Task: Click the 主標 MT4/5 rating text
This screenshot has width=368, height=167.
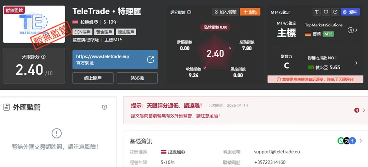Action: [x=286, y=33]
